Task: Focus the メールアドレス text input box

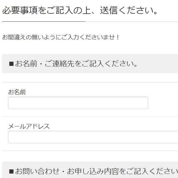Action: [93, 137]
